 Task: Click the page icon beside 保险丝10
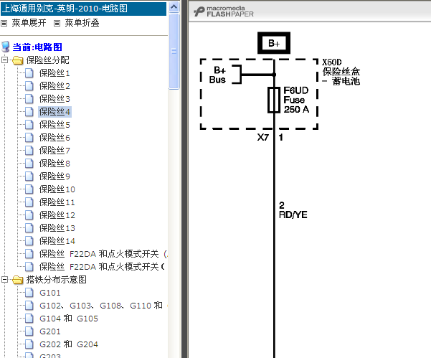click(29, 189)
